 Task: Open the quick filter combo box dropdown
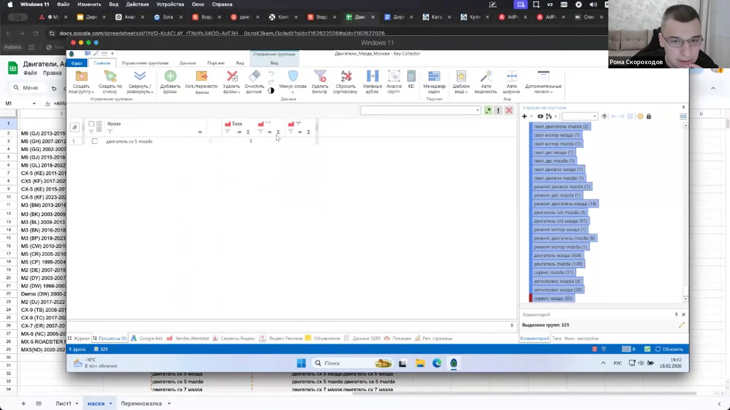tap(478, 110)
